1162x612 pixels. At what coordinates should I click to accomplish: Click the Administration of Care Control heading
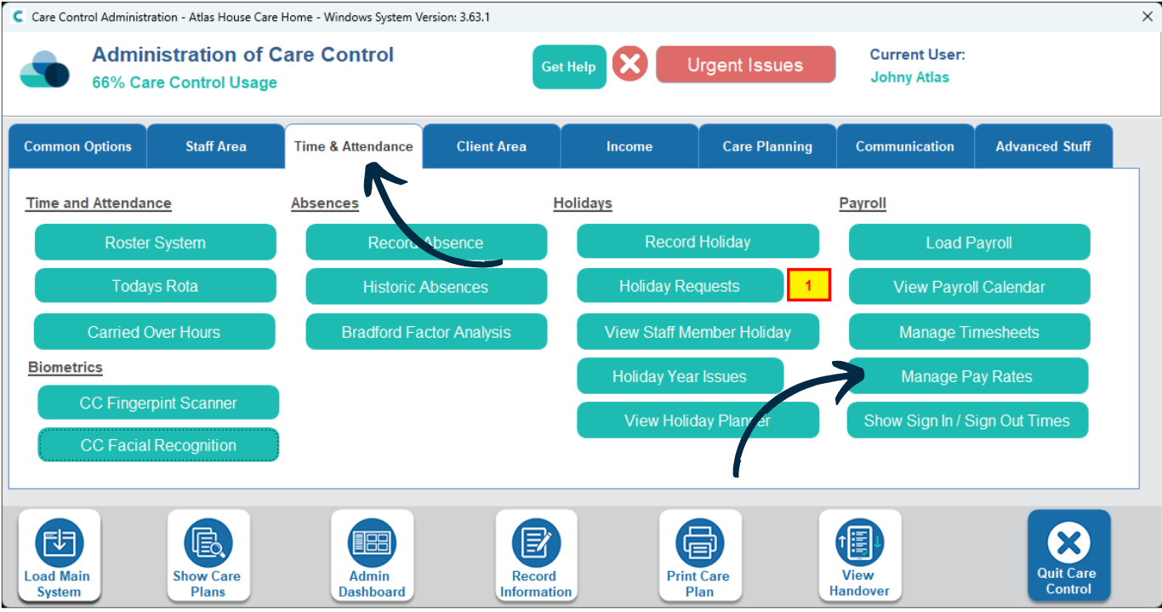pyautogui.click(x=242, y=54)
